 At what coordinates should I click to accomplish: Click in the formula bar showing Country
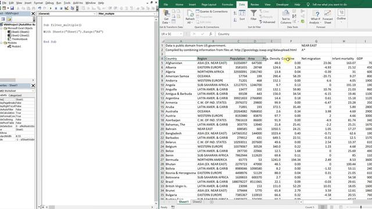[294, 34]
